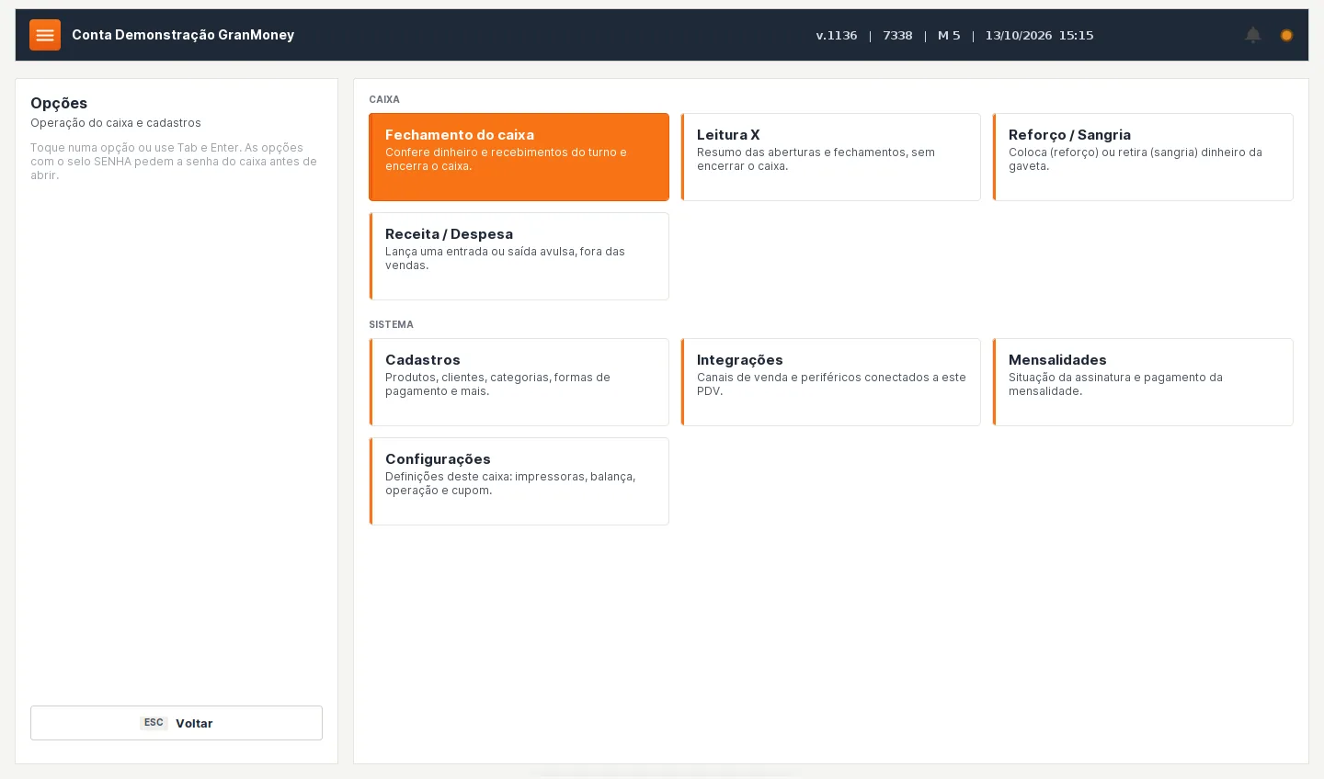
Task: Click the orange connection status dot
Action: [x=1286, y=35]
